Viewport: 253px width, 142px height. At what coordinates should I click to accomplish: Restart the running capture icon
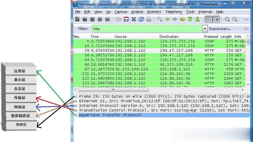[107, 19]
